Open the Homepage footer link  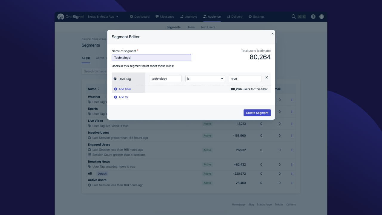click(x=239, y=205)
